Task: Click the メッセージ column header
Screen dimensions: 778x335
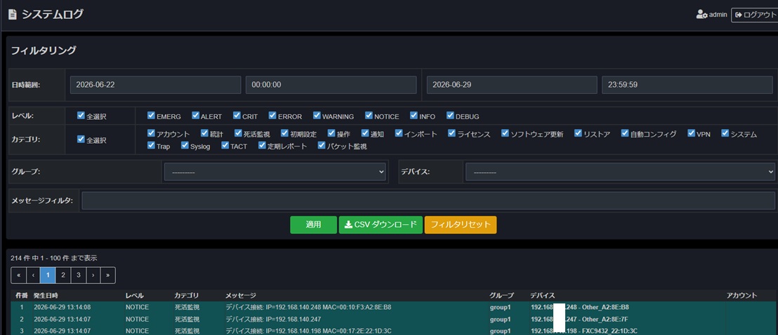Action: tap(241, 295)
